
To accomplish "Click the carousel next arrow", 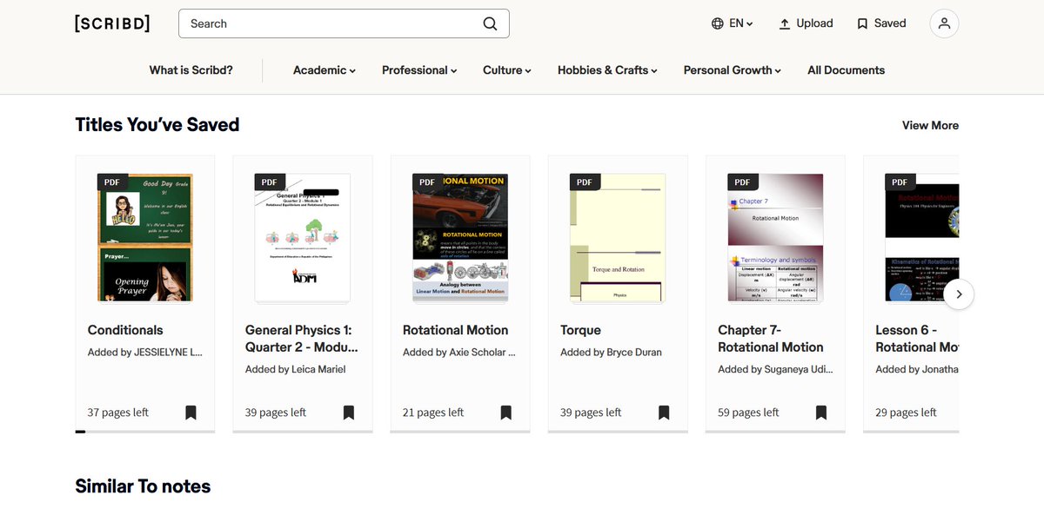I will (x=959, y=294).
